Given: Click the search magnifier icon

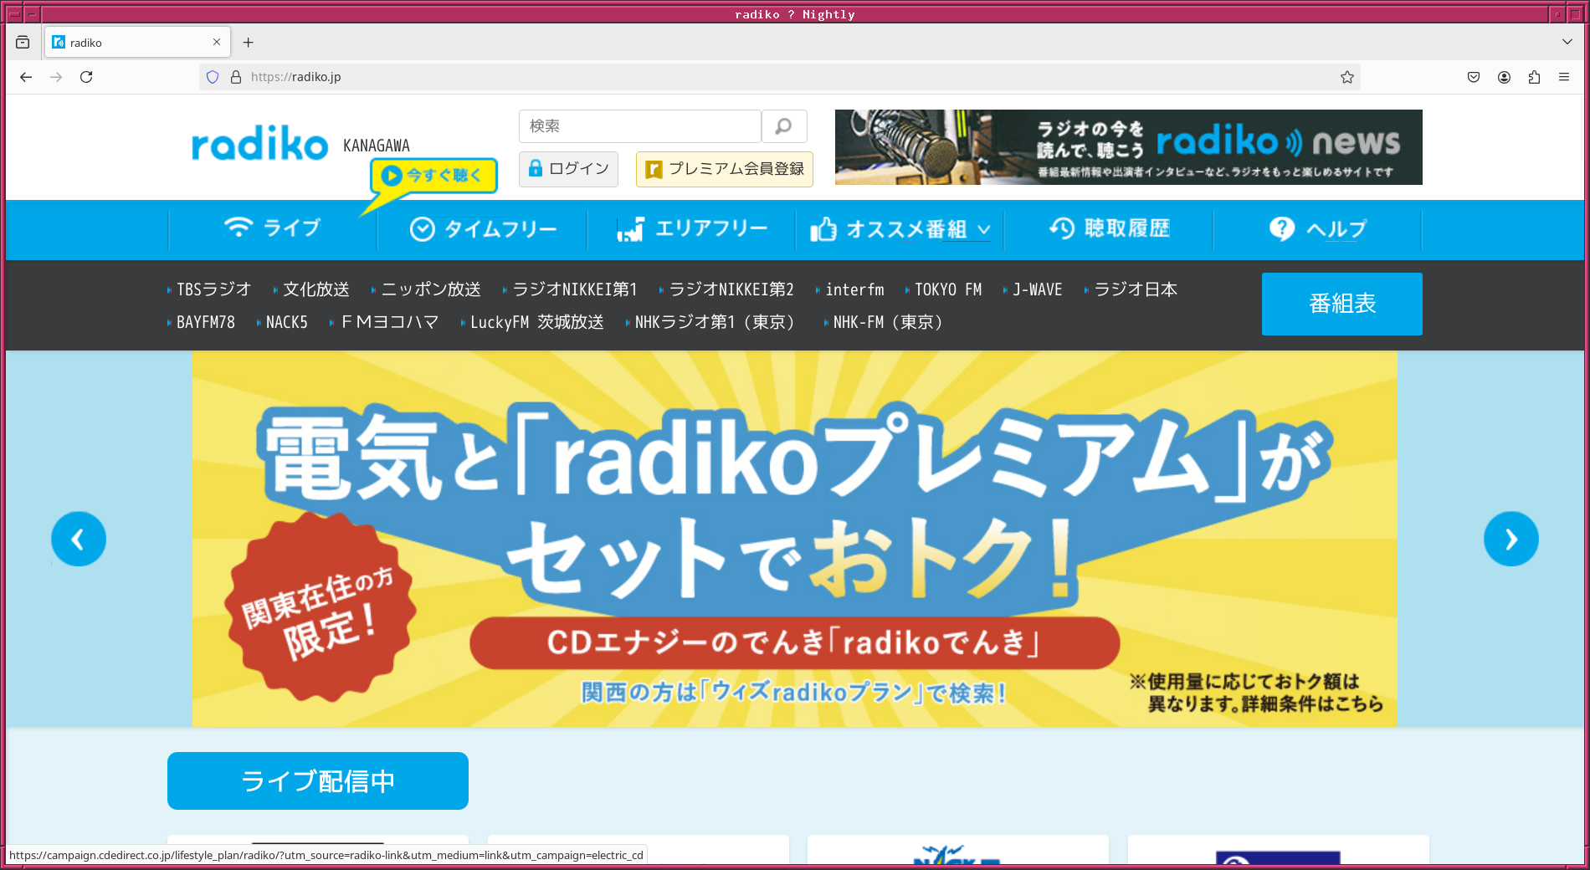Looking at the screenshot, I should coord(783,126).
